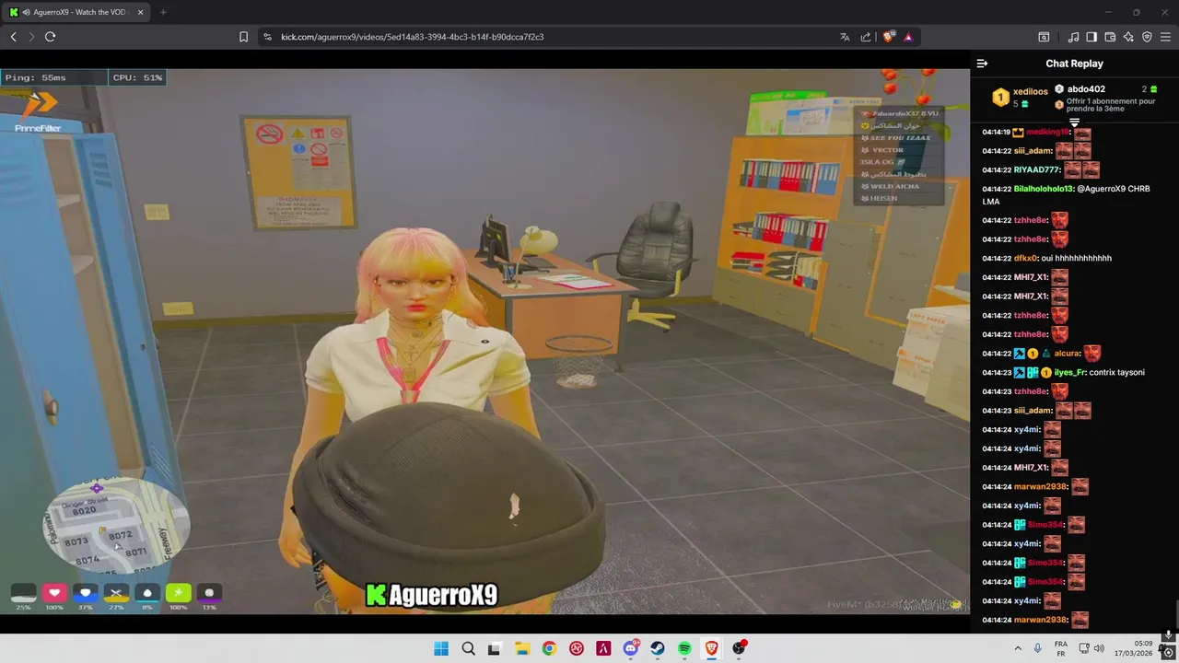Reload the page

tap(50, 37)
